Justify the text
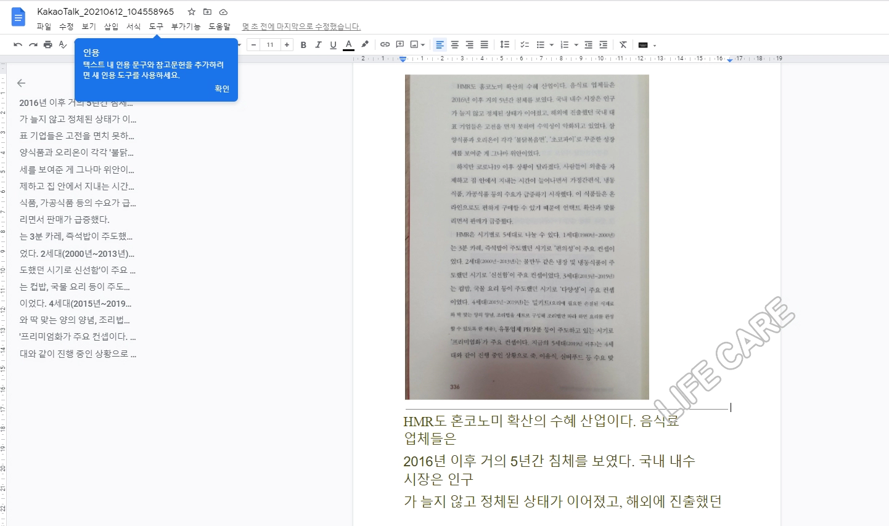Image resolution: width=889 pixels, height=526 pixels. click(x=485, y=44)
